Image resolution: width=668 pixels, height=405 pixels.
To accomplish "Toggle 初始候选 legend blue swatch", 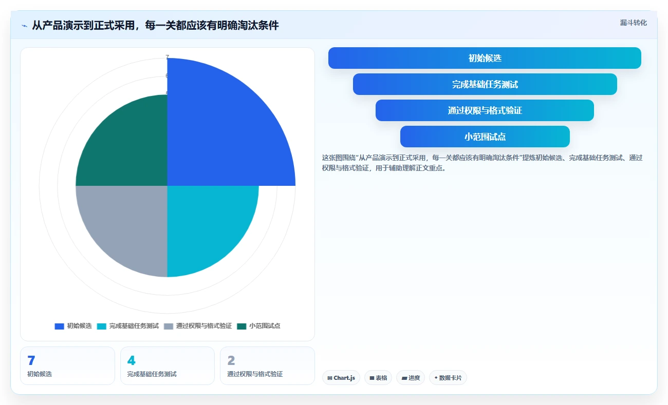I will coord(59,326).
